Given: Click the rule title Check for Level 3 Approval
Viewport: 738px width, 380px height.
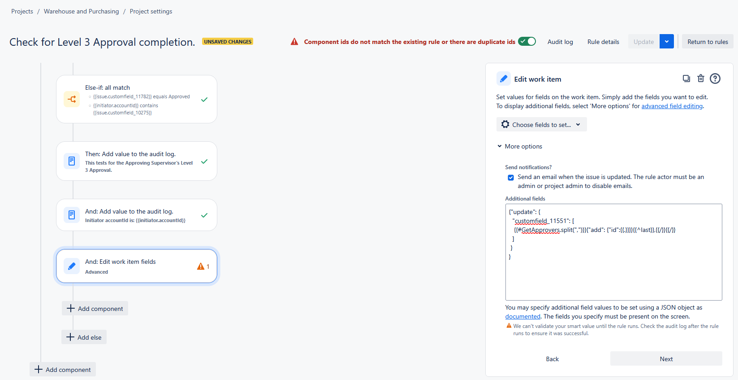Looking at the screenshot, I should tap(102, 42).
